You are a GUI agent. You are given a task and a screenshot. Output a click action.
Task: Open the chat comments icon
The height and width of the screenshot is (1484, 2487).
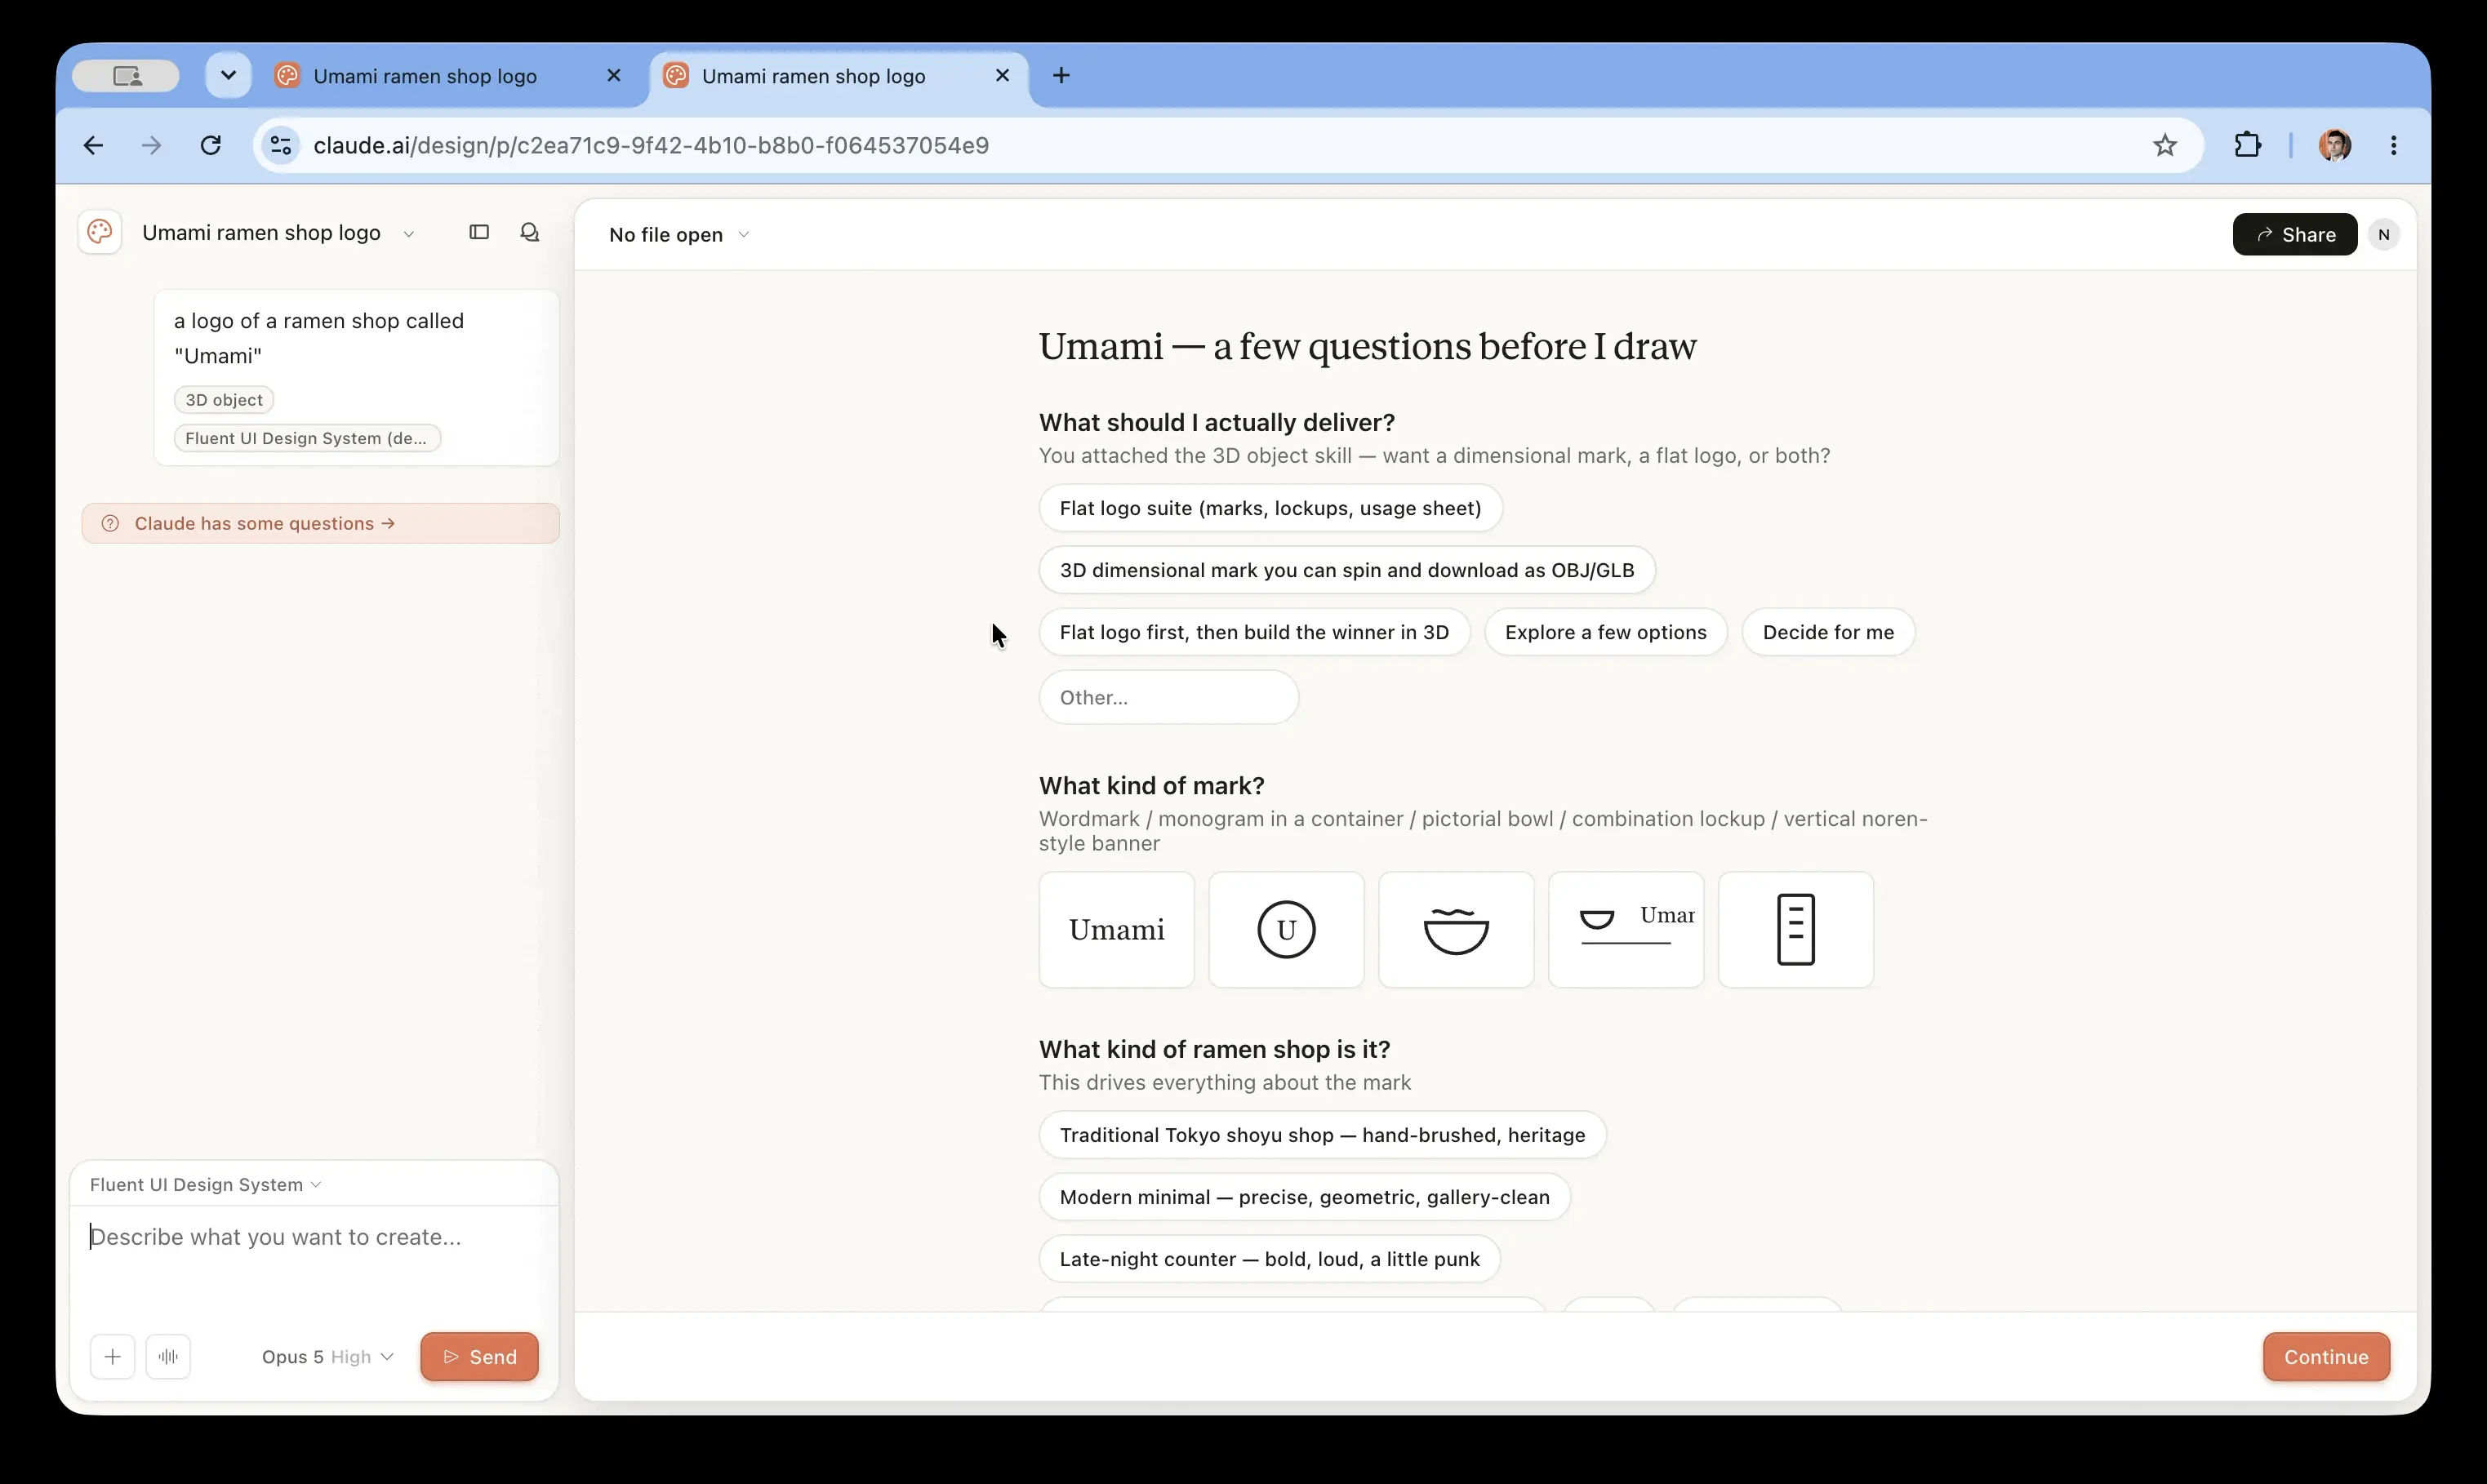(530, 233)
